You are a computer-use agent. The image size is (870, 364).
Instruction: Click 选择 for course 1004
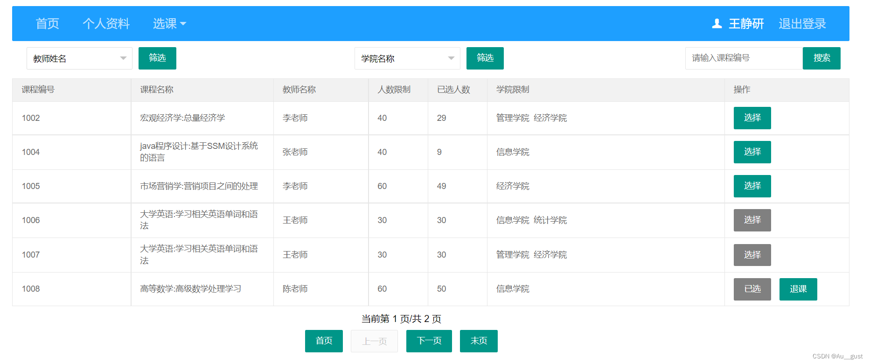click(752, 152)
